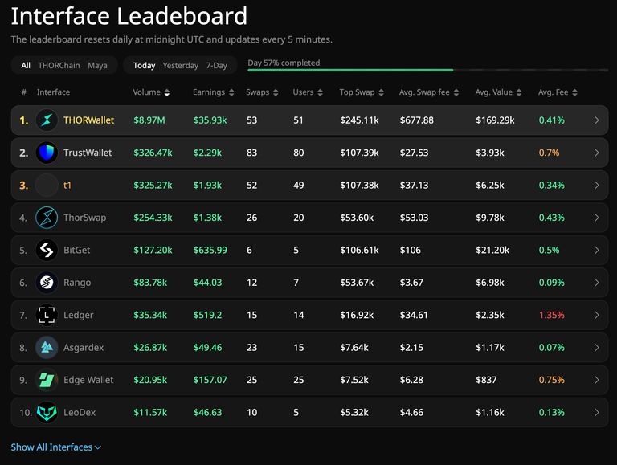Click TrustWallet's $107.39k top swap
This screenshot has width=617, height=465.
click(359, 153)
